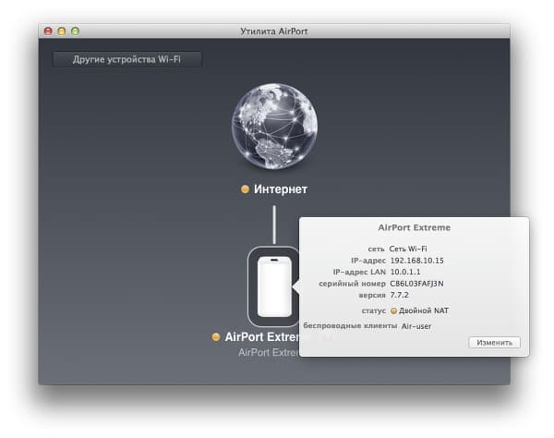Click the version value 7.7.2
This screenshot has height=438, width=554.
pyautogui.click(x=399, y=295)
